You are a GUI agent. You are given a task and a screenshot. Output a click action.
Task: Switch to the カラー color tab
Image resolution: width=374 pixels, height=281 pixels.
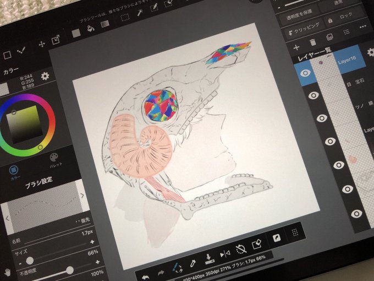coord(14,172)
